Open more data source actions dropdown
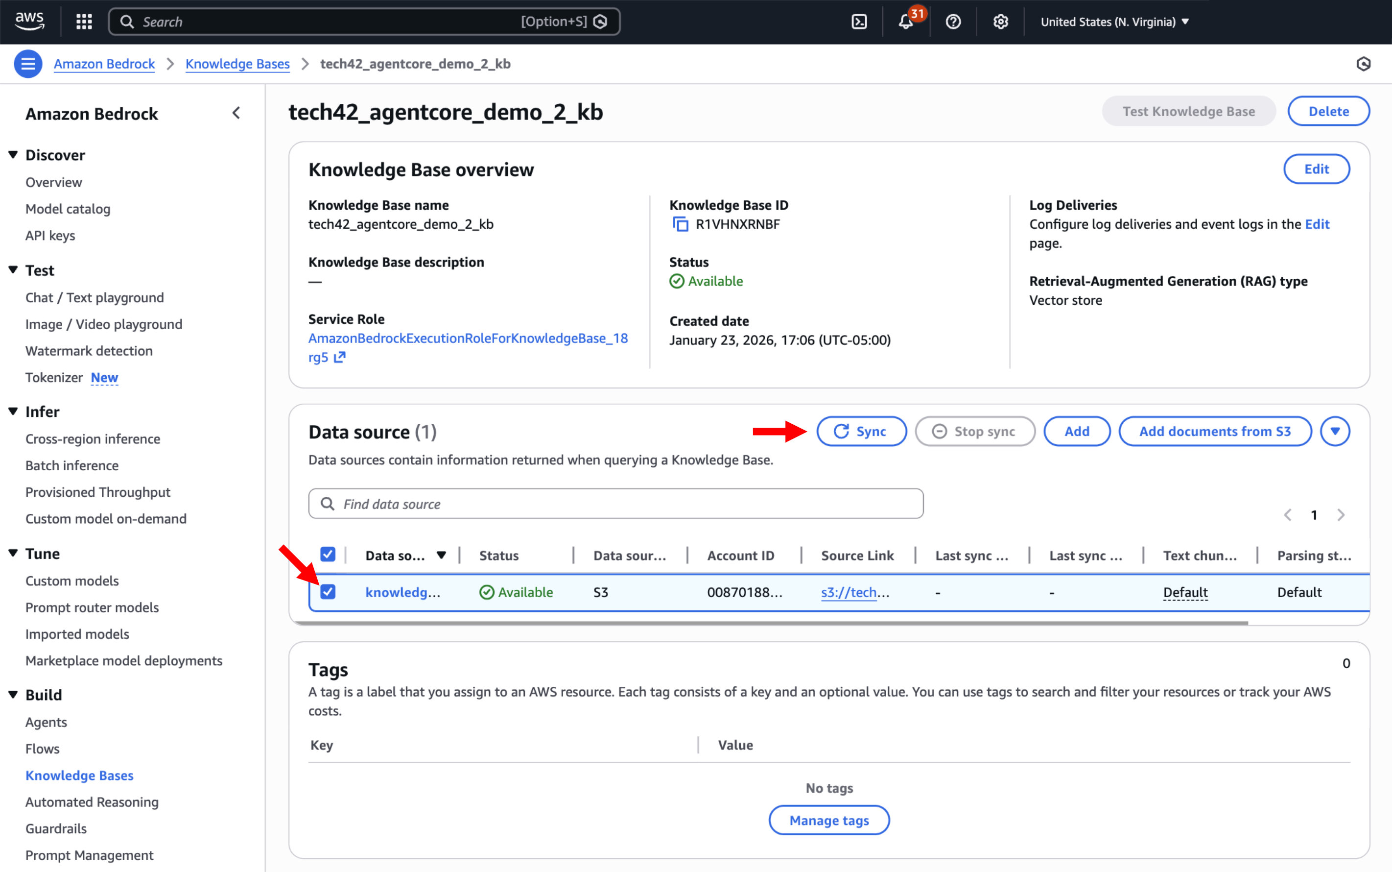1392x872 pixels. [1335, 432]
